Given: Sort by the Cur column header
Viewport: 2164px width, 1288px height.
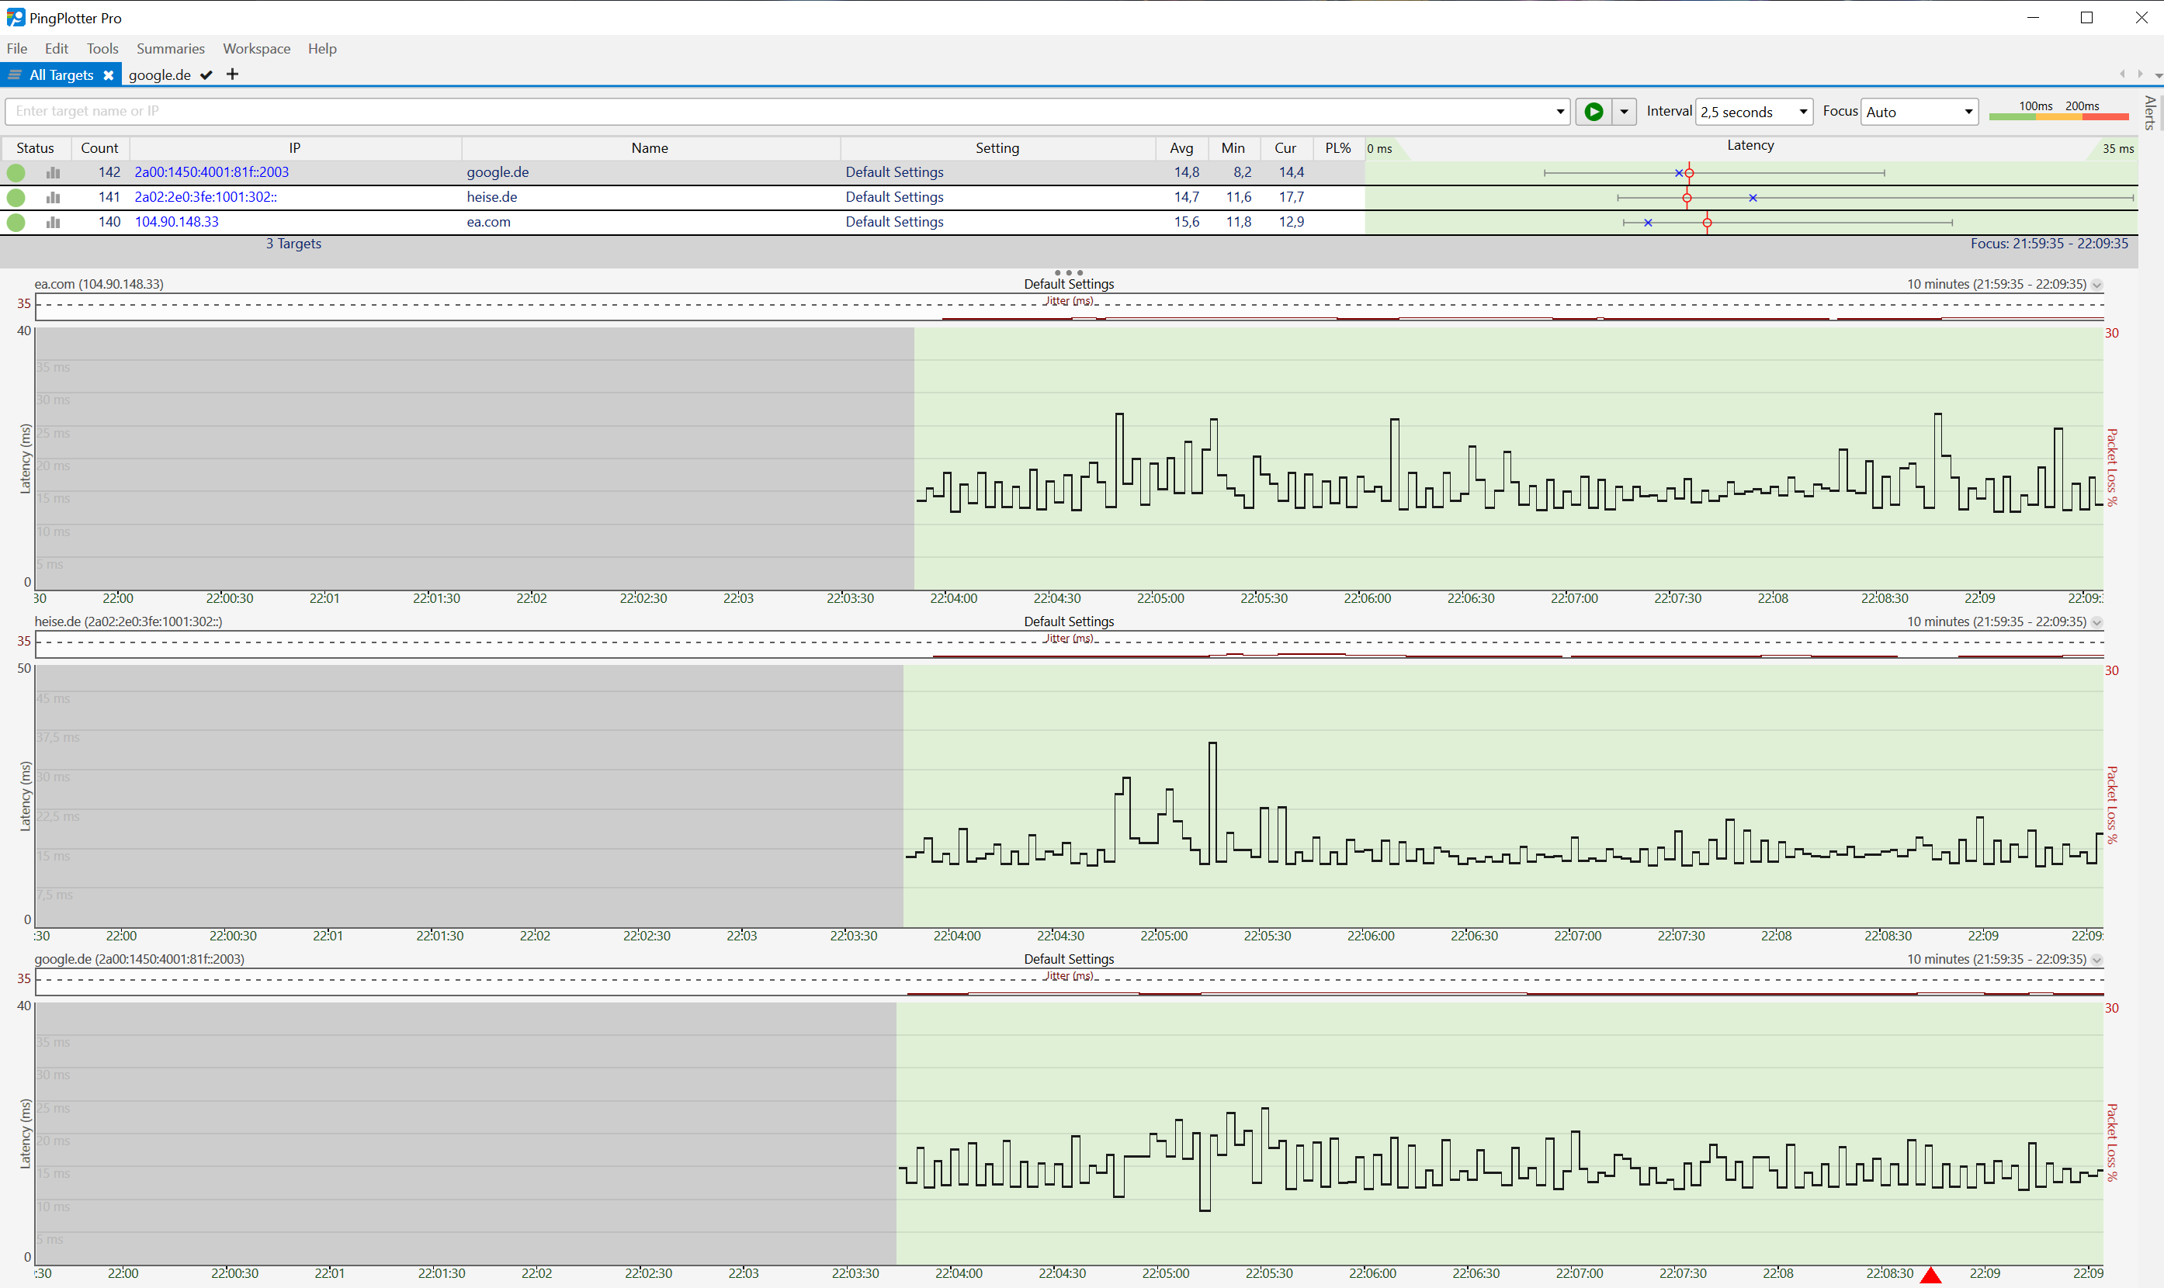Looking at the screenshot, I should point(1285,147).
